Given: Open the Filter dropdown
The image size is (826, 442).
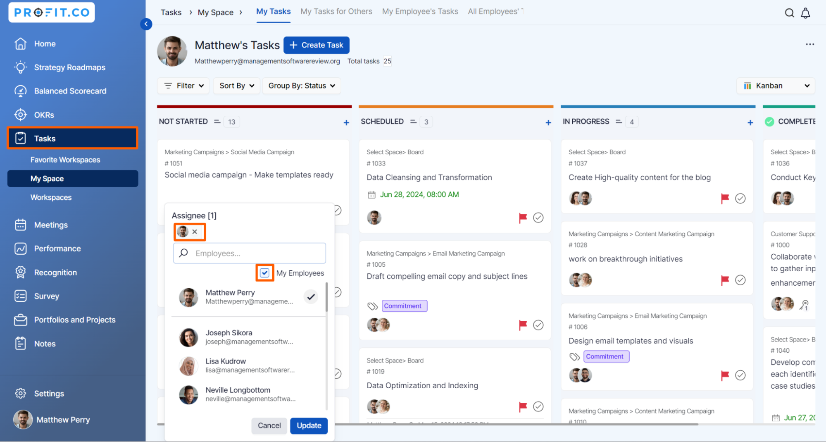Looking at the screenshot, I should 183,86.
